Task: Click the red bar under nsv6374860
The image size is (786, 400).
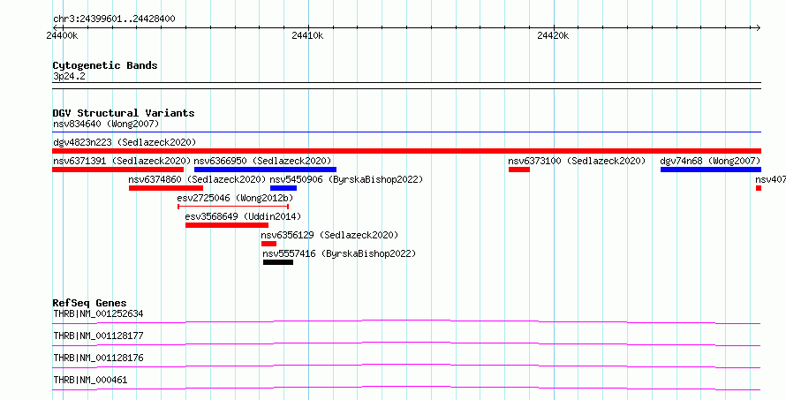Action: (166, 188)
